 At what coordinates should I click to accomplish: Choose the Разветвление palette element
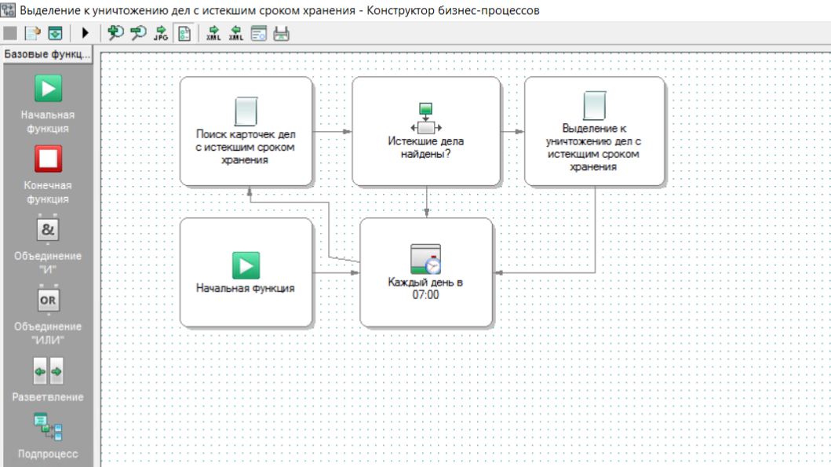pos(48,370)
